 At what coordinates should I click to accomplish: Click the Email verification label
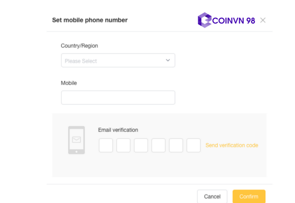click(x=118, y=130)
